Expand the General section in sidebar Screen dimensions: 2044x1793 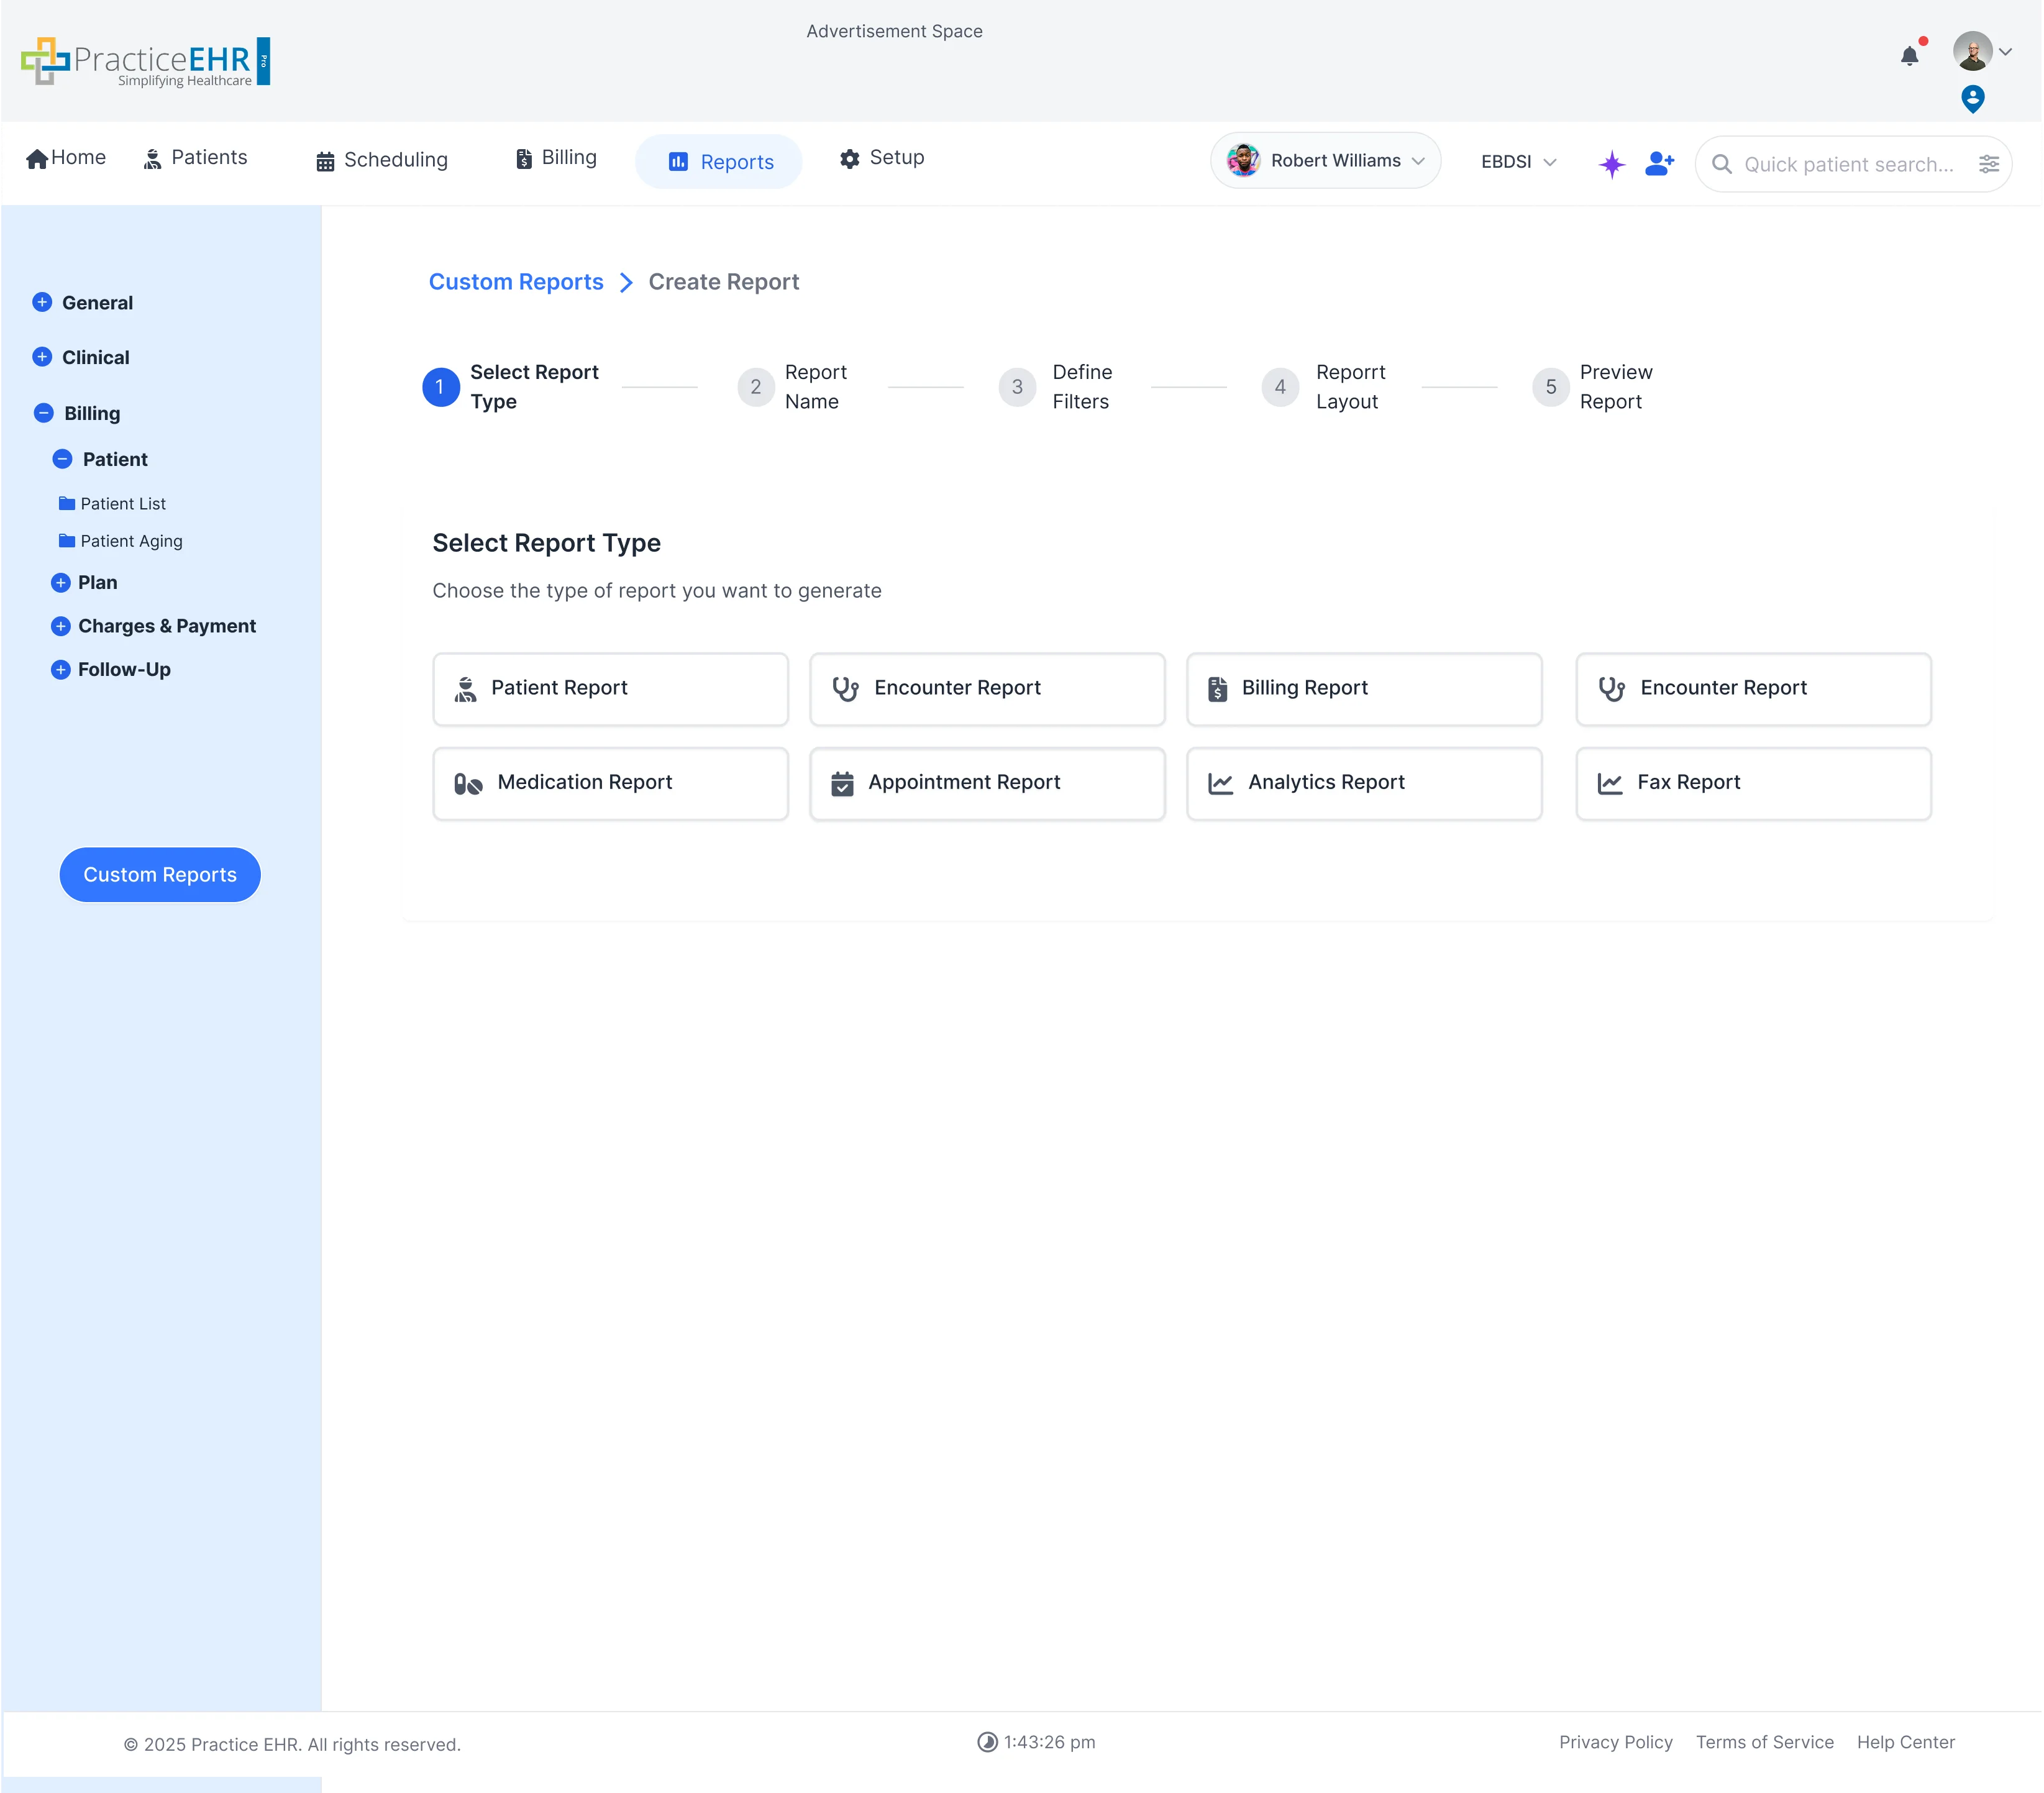tap(42, 302)
